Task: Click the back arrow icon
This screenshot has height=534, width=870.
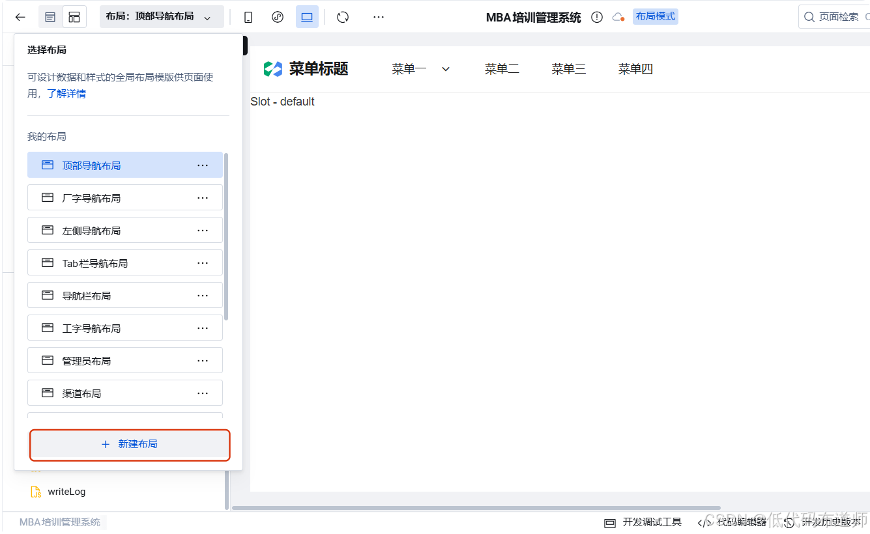Action: coord(20,17)
